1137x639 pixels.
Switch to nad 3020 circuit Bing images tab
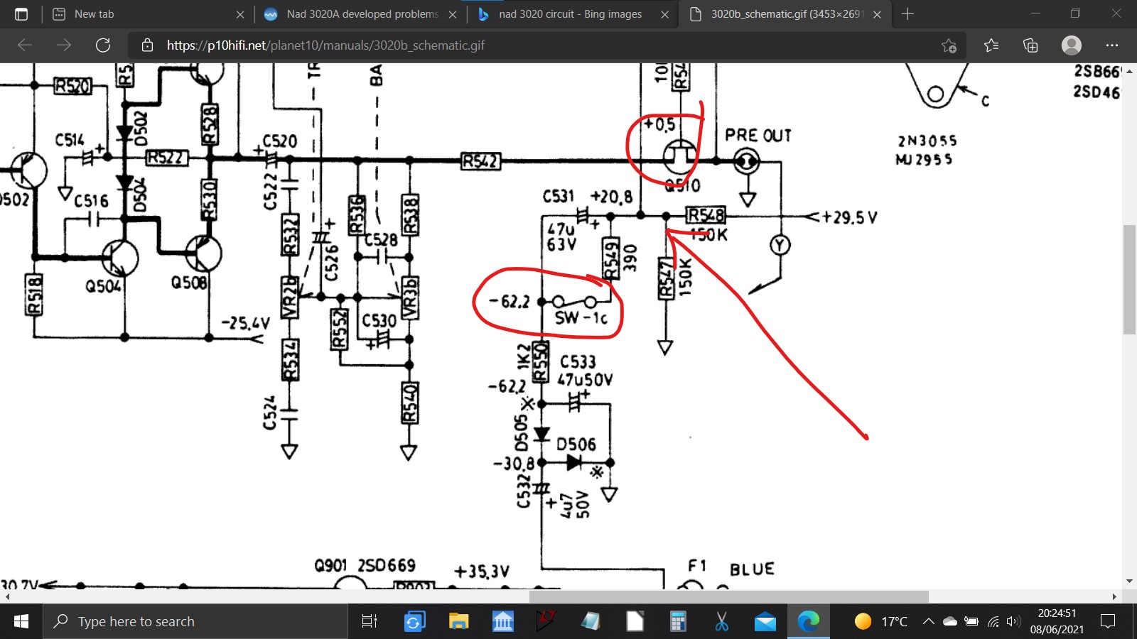coord(572,14)
